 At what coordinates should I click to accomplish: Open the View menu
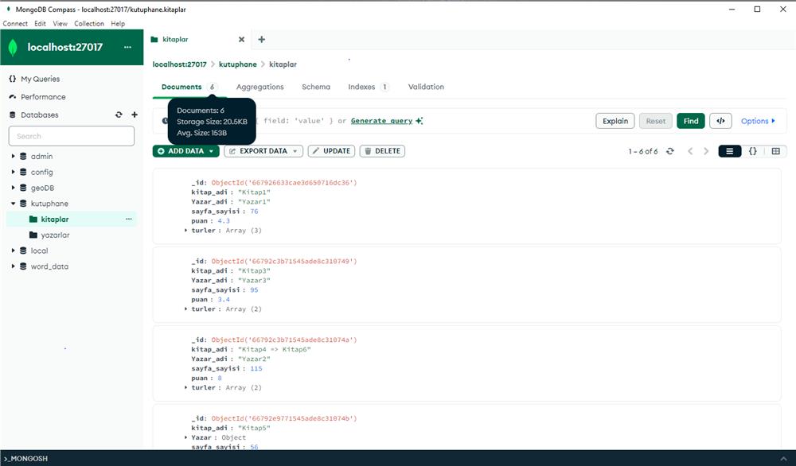[x=60, y=23]
